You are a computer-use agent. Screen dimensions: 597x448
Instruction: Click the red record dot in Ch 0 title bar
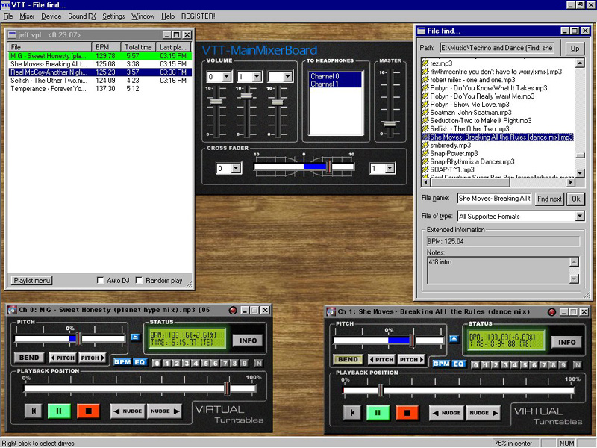(x=233, y=310)
